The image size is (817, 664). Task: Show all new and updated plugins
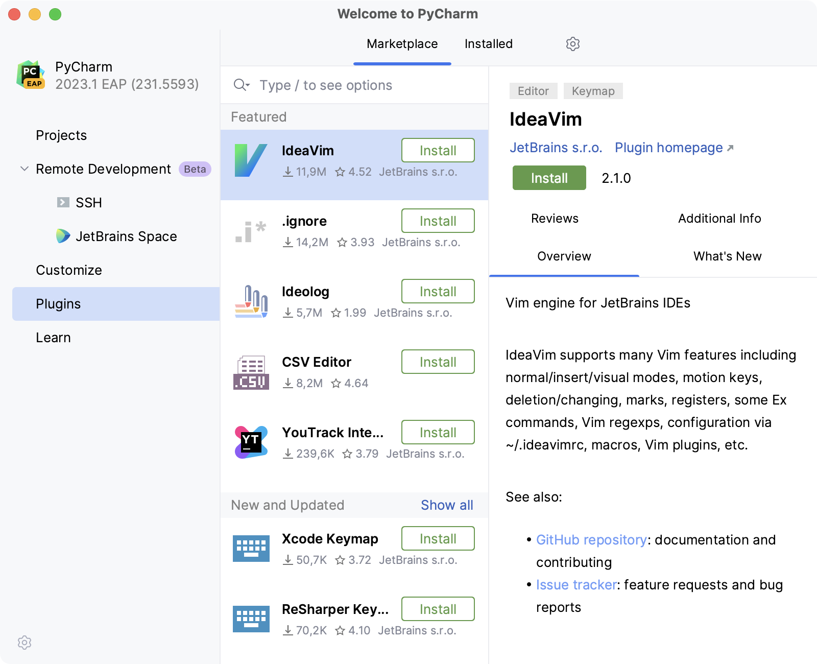point(447,505)
